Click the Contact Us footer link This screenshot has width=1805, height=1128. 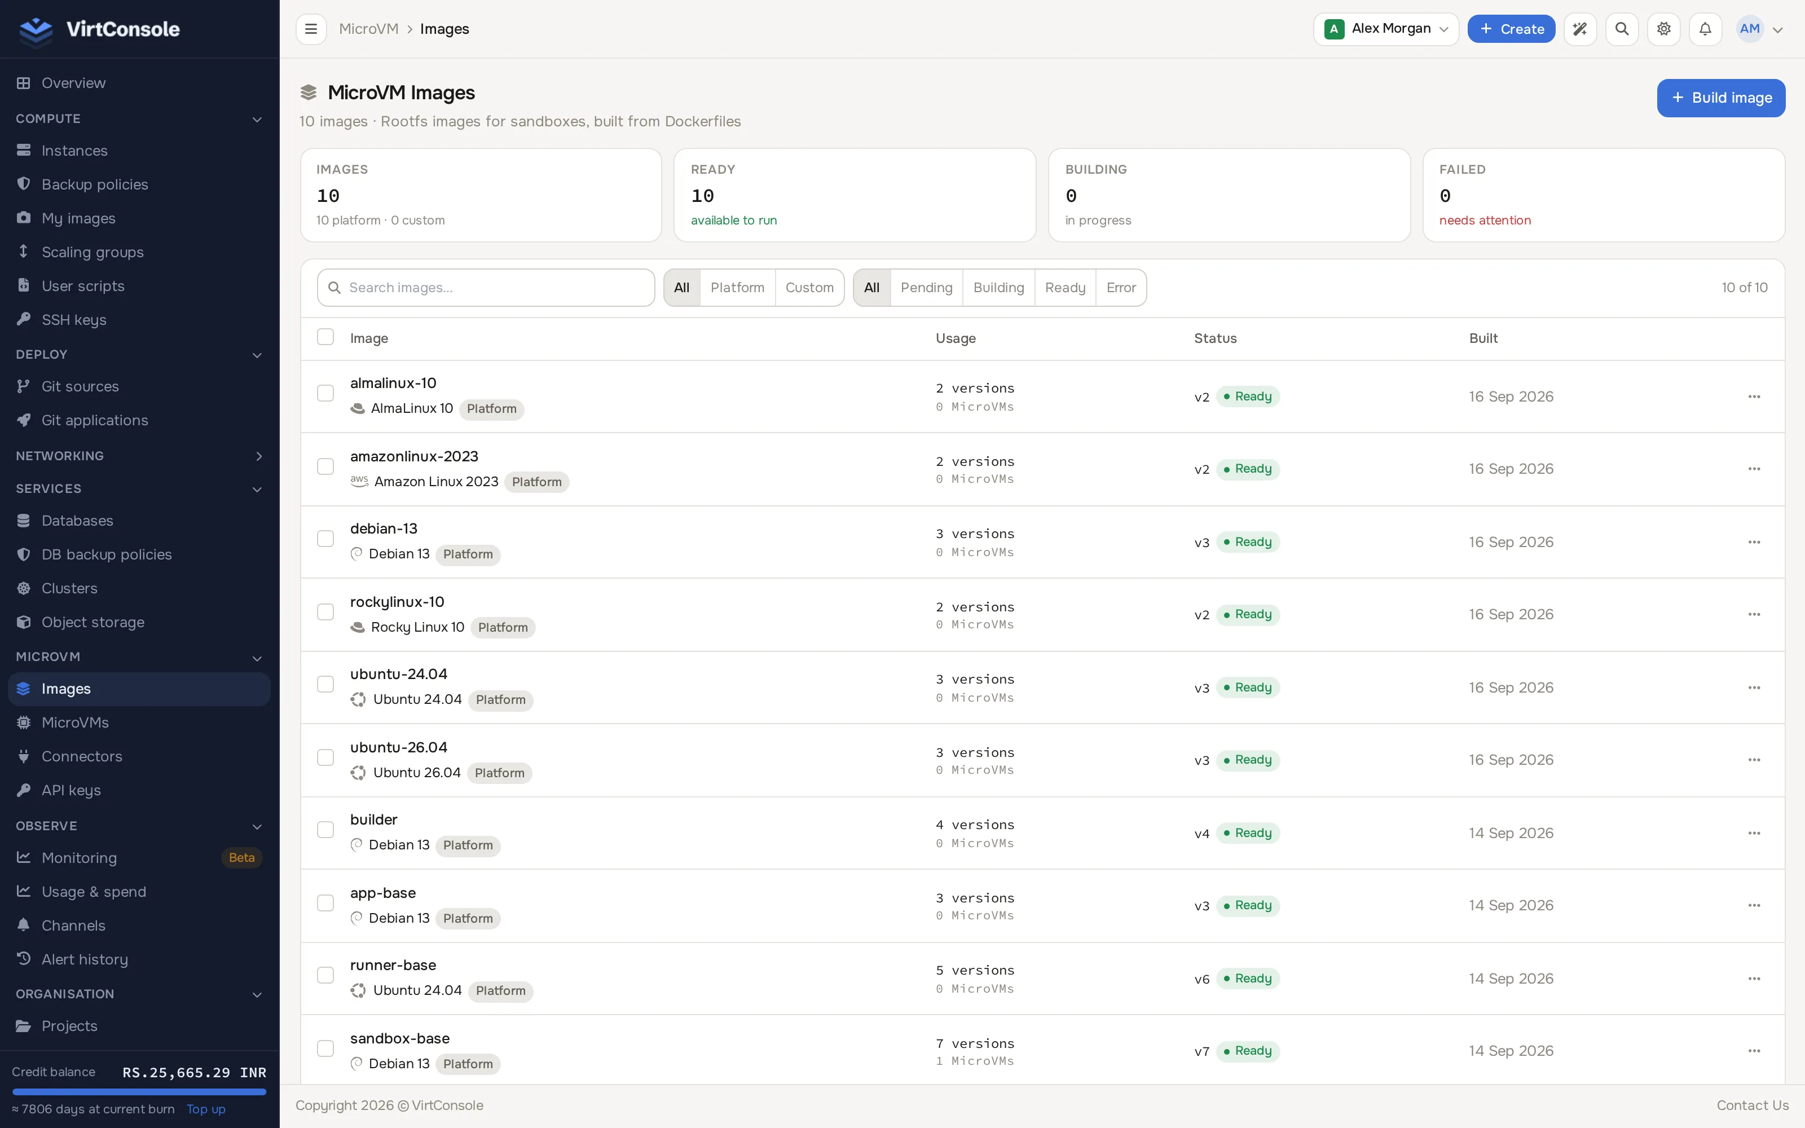1752,1105
